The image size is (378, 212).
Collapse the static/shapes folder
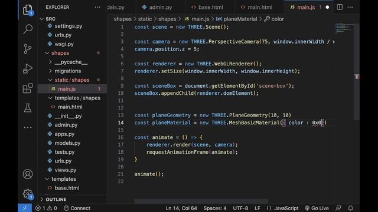72,80
